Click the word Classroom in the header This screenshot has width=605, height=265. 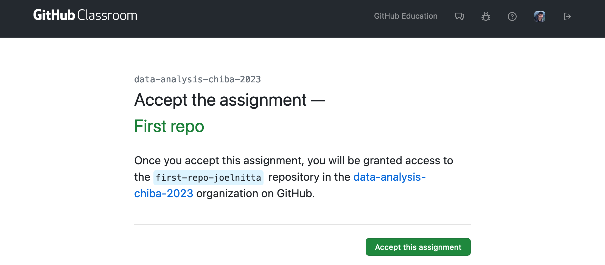coord(107,15)
